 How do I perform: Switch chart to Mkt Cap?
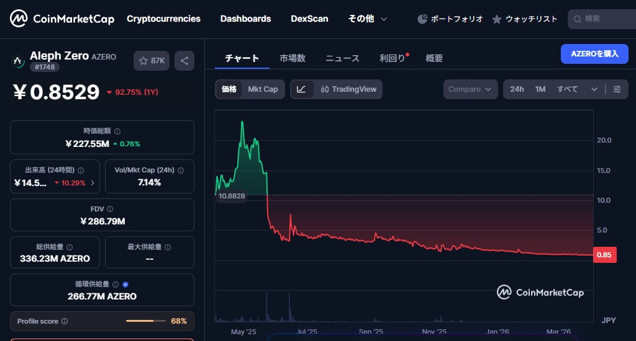coord(263,89)
